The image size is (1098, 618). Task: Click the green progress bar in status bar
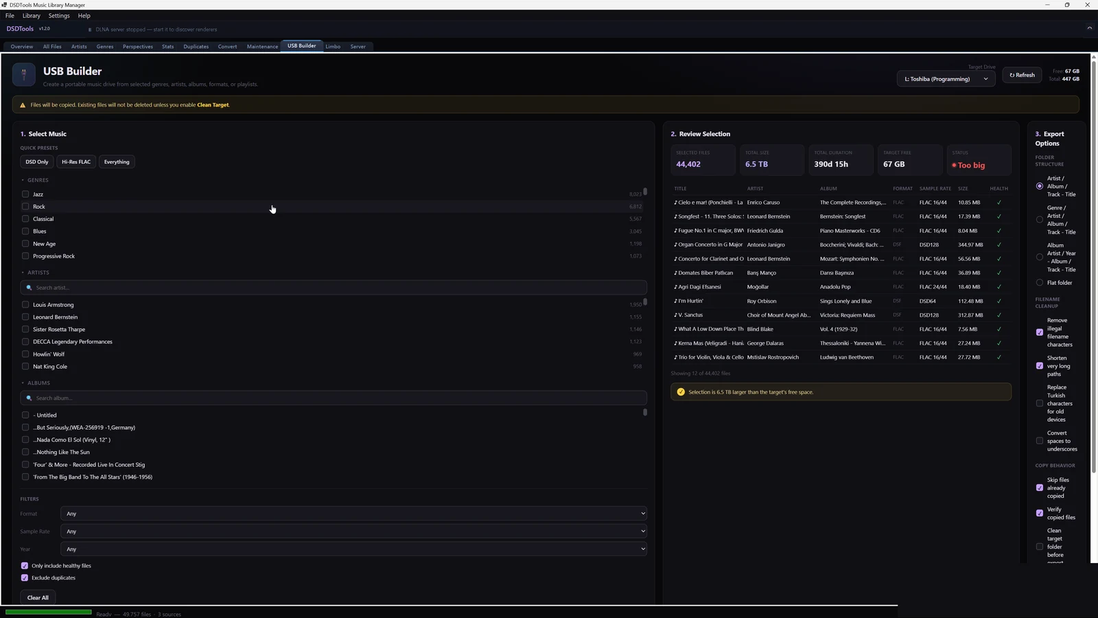48,612
